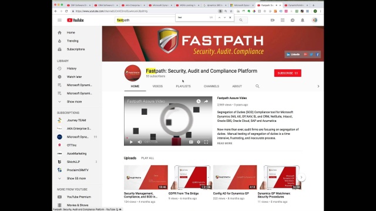Bookmark this page with the star icon
376x211 pixels.
(x=231, y=11)
